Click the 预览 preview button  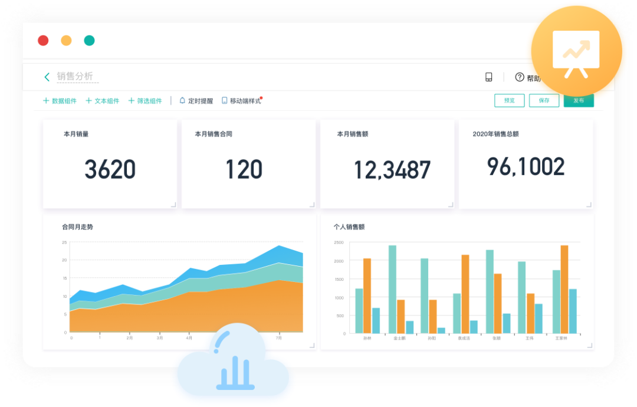(509, 101)
